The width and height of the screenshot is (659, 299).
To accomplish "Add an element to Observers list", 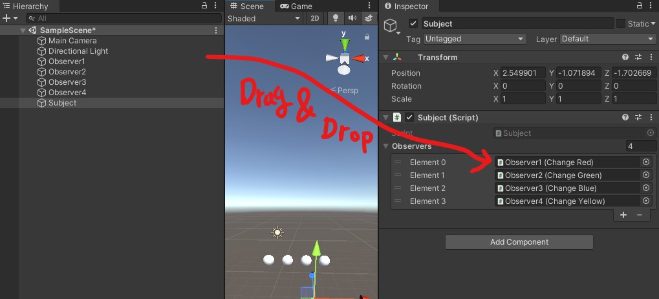I will coord(623,215).
